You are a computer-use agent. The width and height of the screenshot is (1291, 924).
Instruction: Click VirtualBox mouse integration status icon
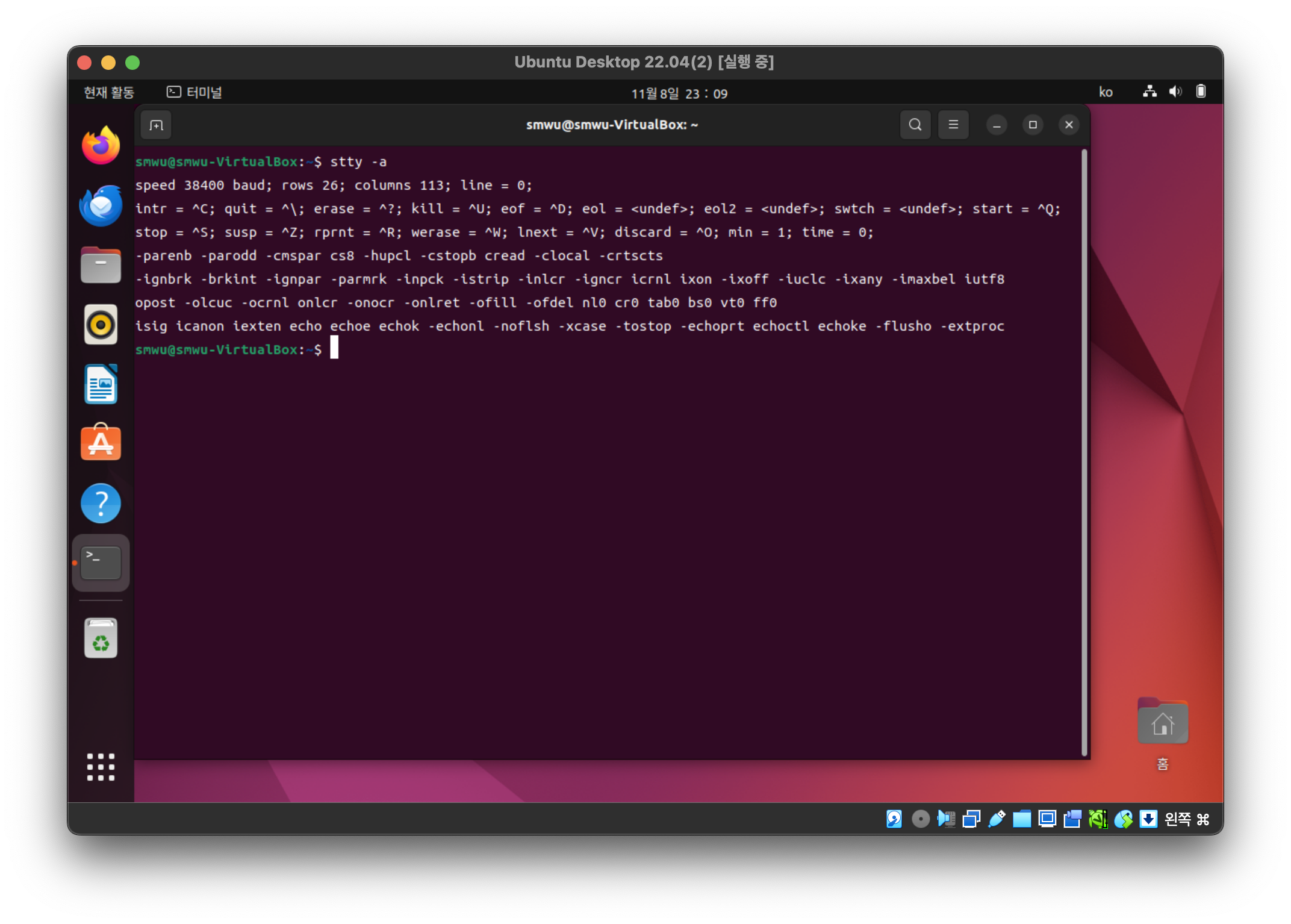pyautogui.click(x=1123, y=819)
